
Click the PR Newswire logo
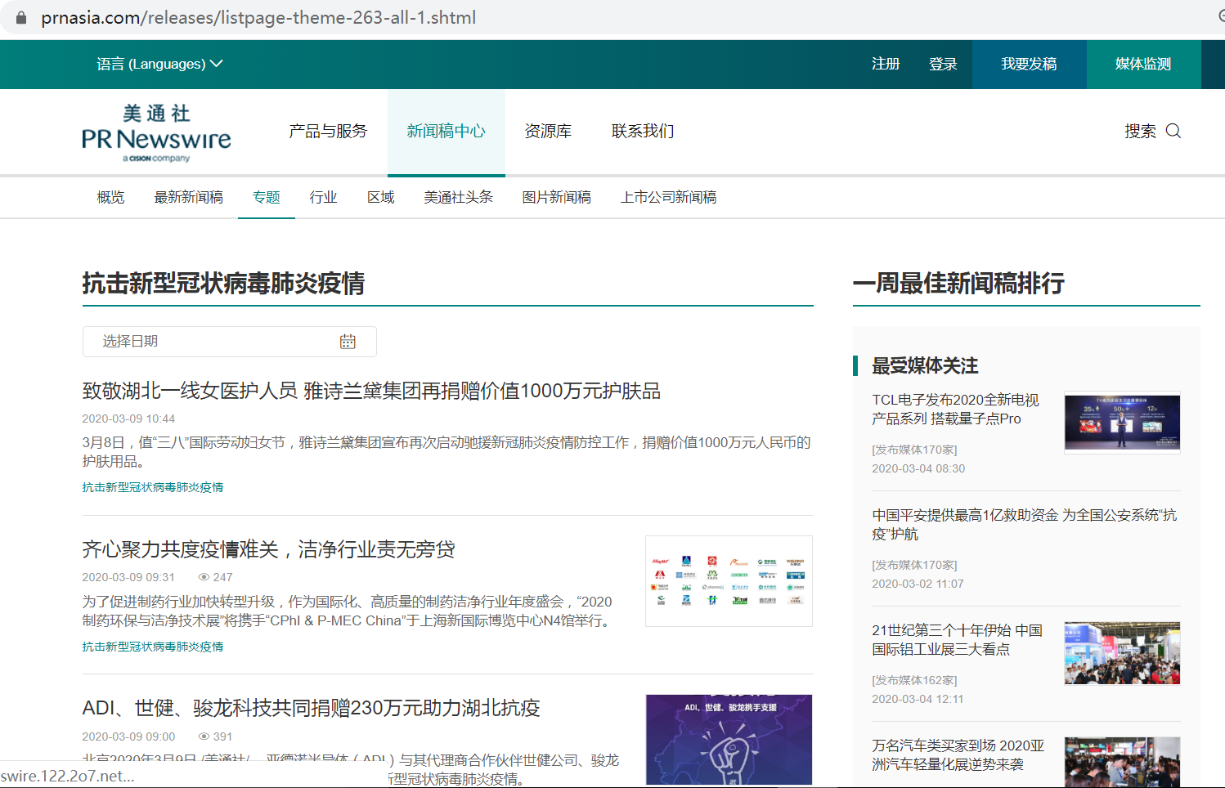[x=156, y=133]
